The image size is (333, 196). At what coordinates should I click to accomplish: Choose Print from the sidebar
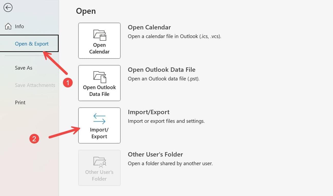[20, 102]
